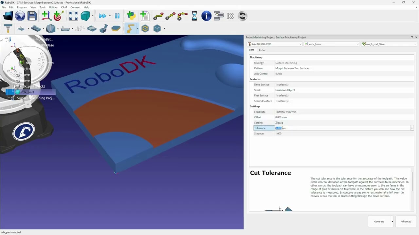Open the File menu

pos(4,7)
